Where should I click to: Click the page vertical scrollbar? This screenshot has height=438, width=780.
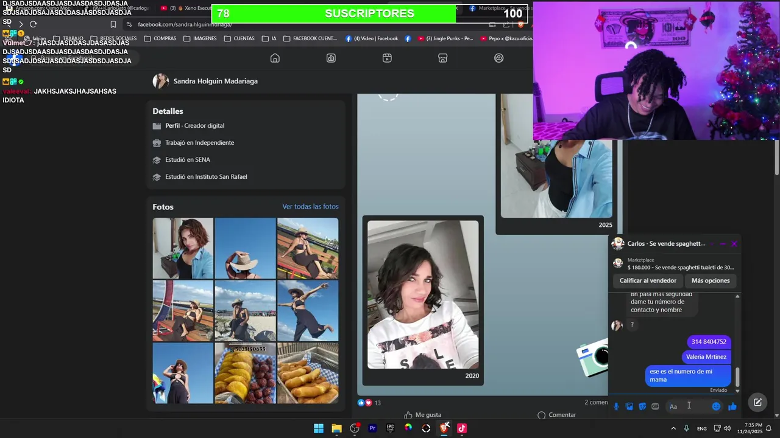(x=776, y=158)
